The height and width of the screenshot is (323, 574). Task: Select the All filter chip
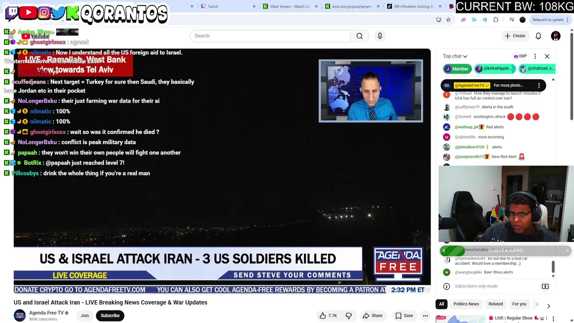[441, 304]
